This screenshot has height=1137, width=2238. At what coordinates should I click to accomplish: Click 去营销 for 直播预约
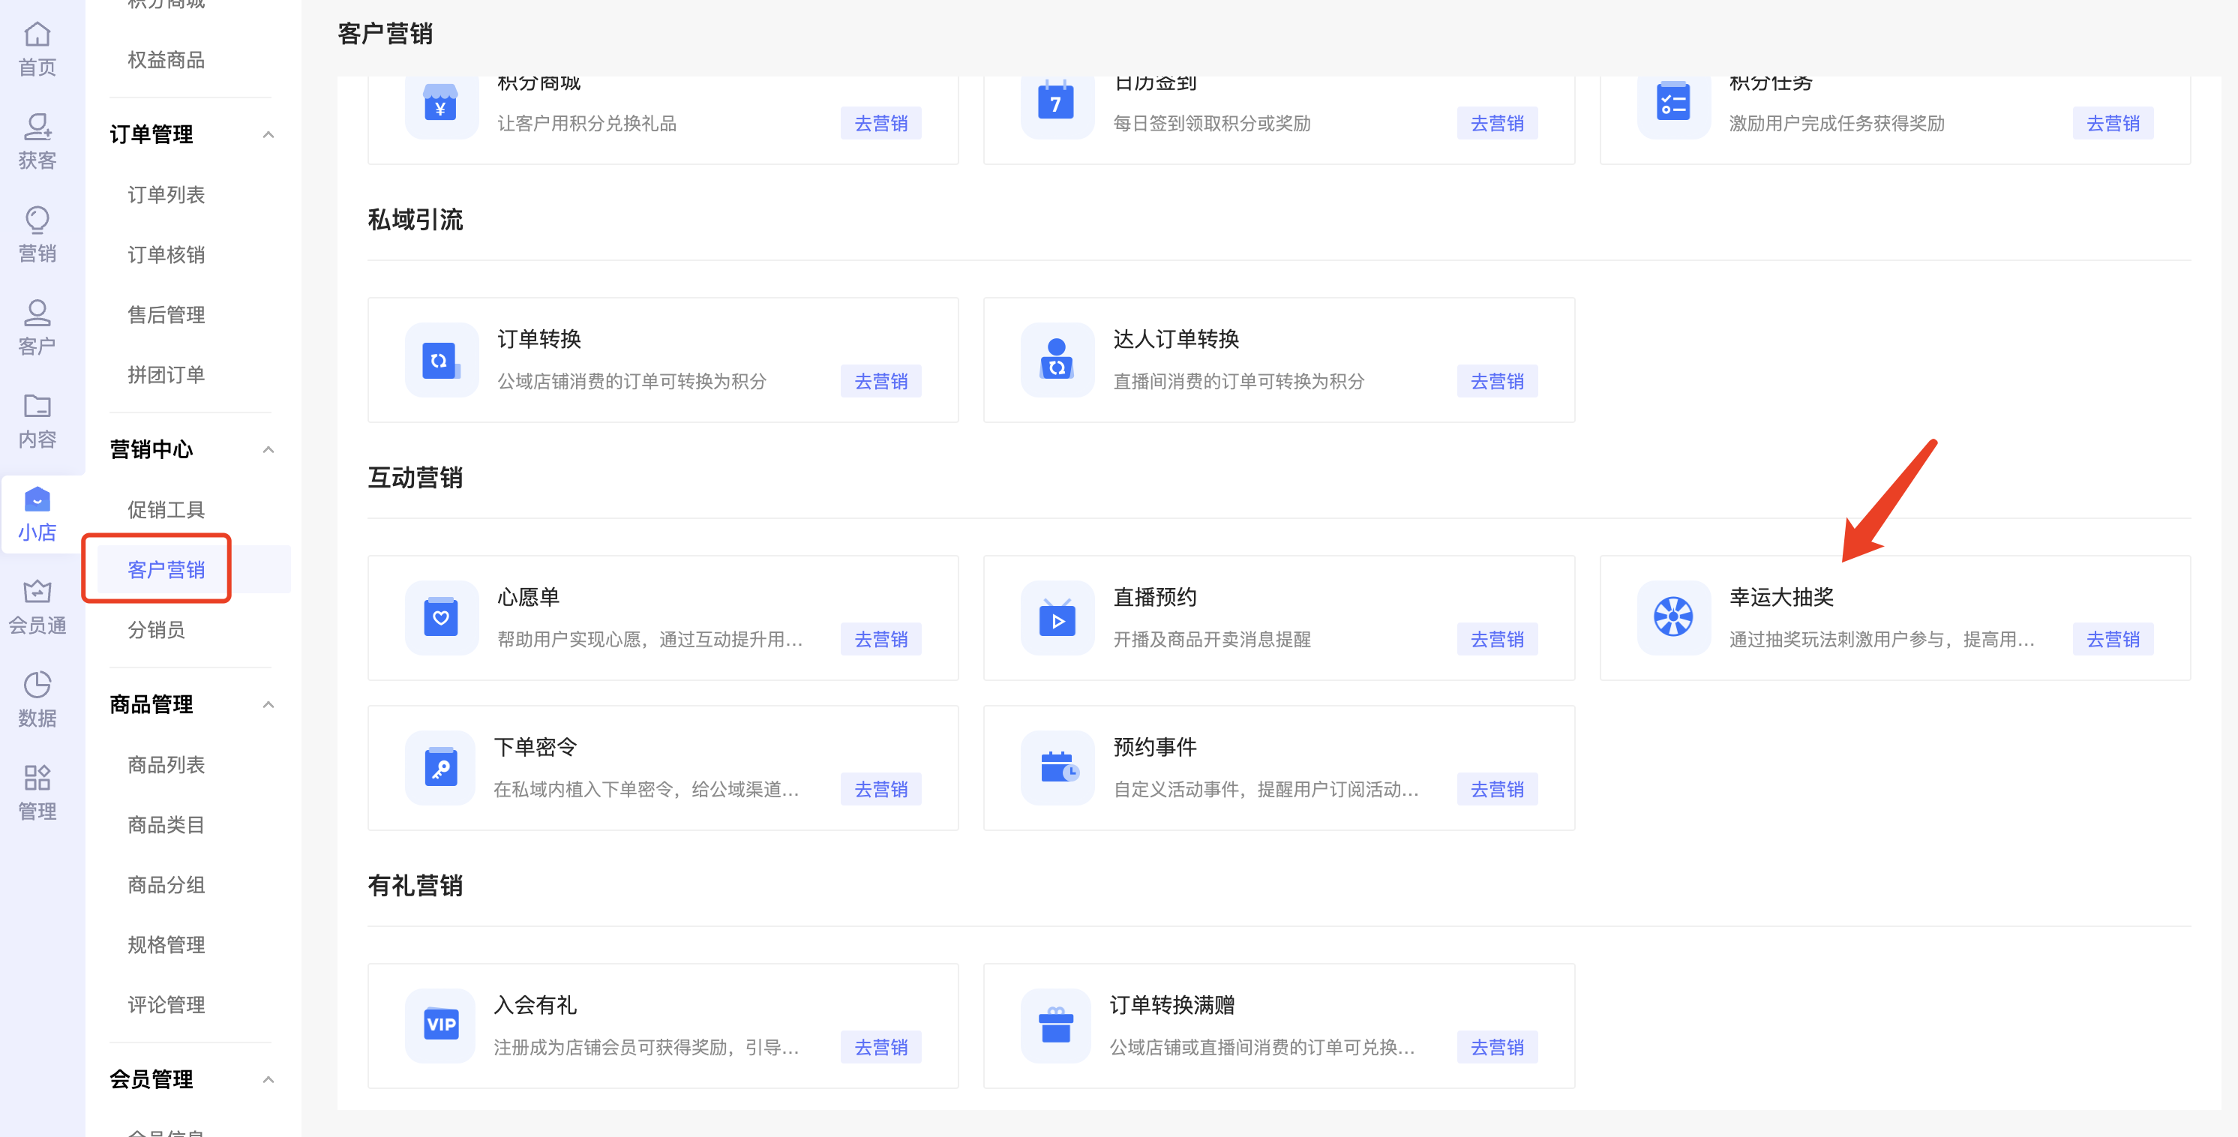1497,639
